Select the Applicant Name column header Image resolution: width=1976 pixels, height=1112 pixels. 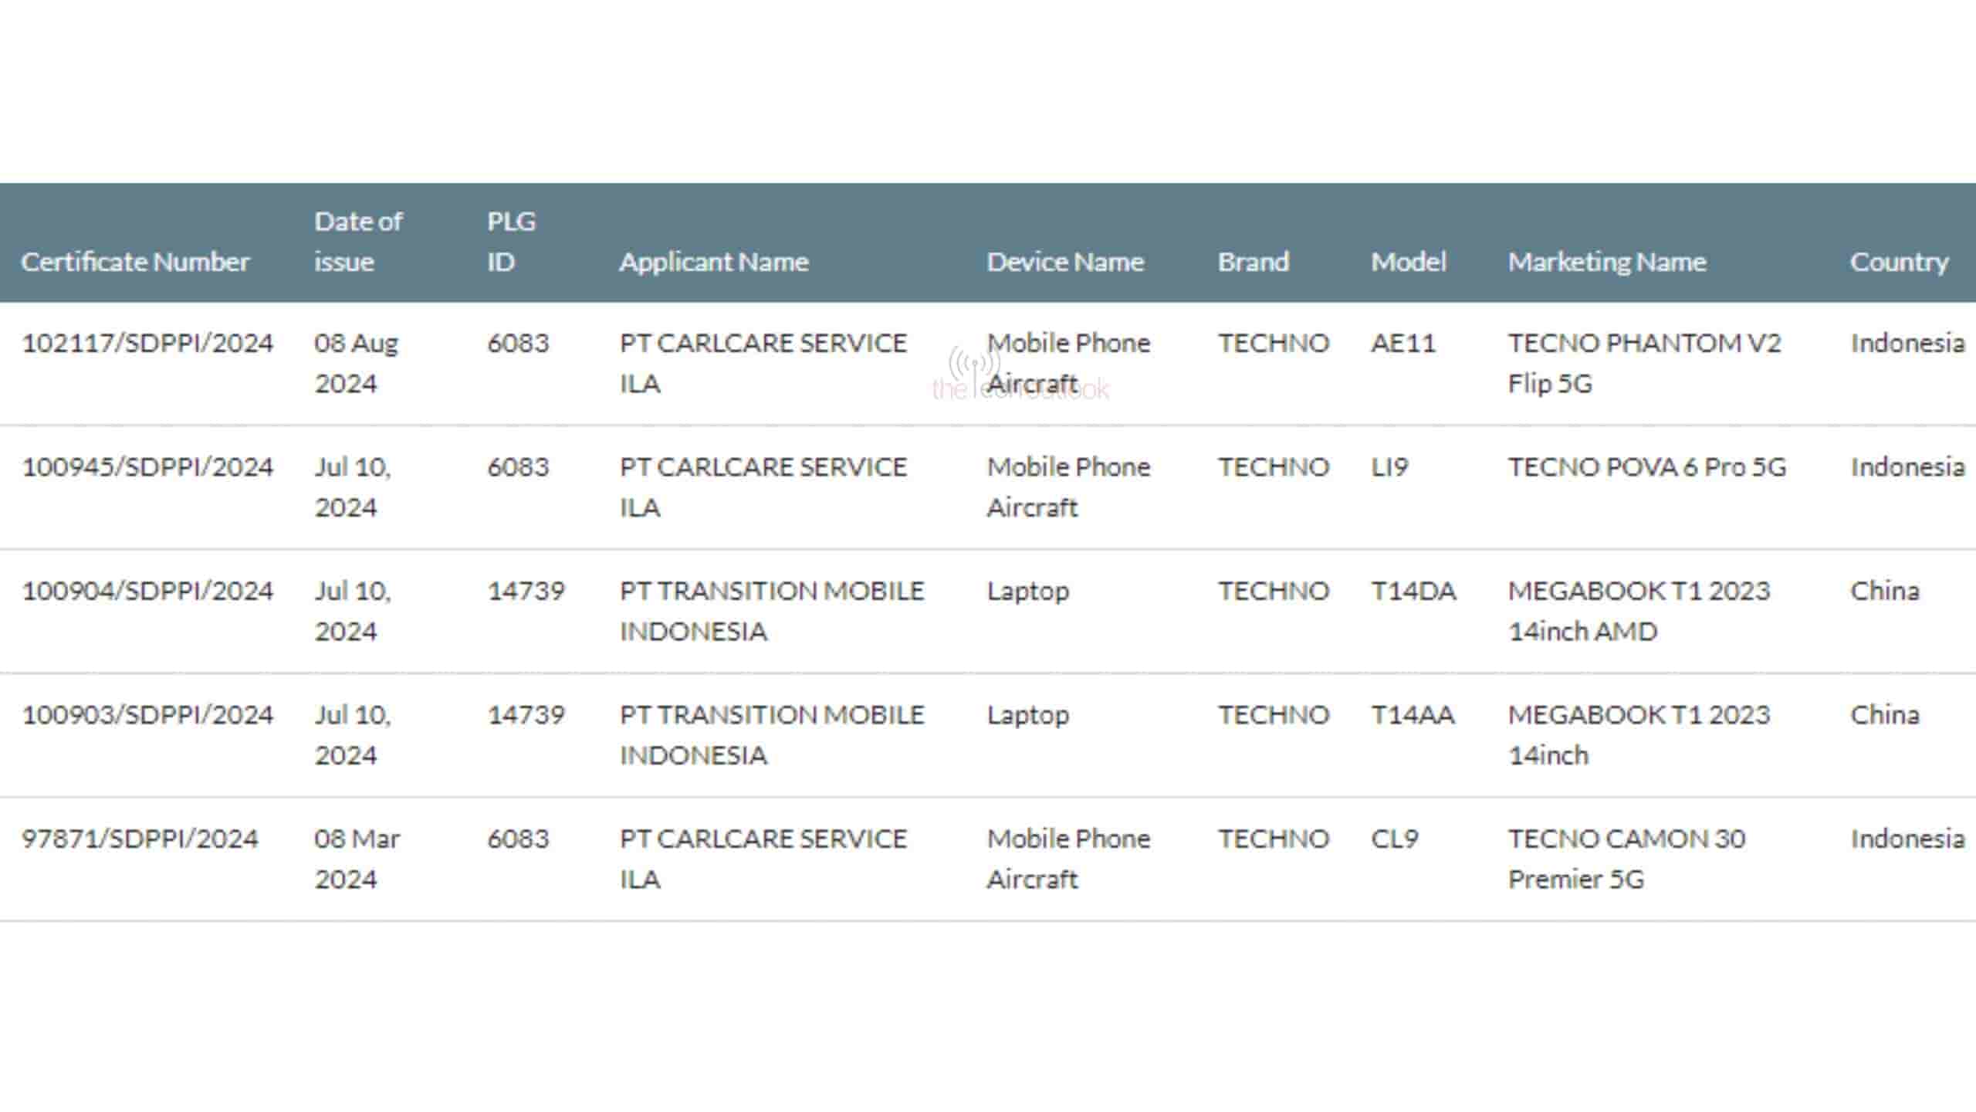(714, 262)
